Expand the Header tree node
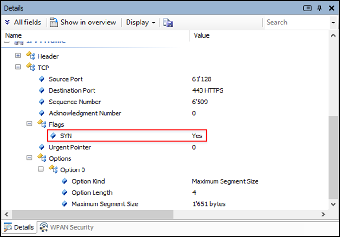Viewport: 340px width, 237px height. click(18, 56)
